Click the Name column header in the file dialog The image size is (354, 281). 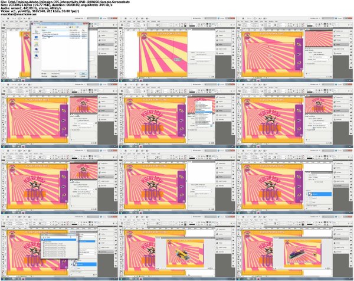[x=55, y=30]
